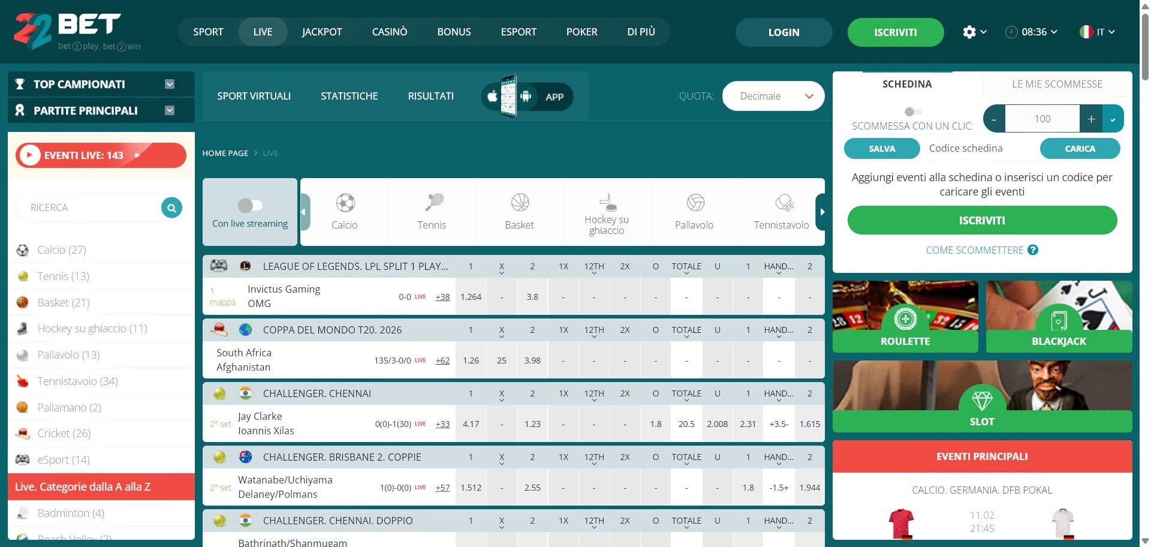Open the Decimale quota dropdown
The image size is (1151, 547).
pyautogui.click(x=773, y=96)
